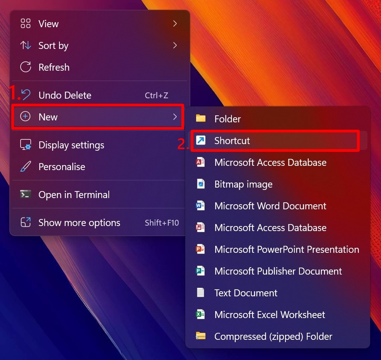Click the Open in Terminal icon
Viewport: 381px width, 360px height.
click(25, 195)
